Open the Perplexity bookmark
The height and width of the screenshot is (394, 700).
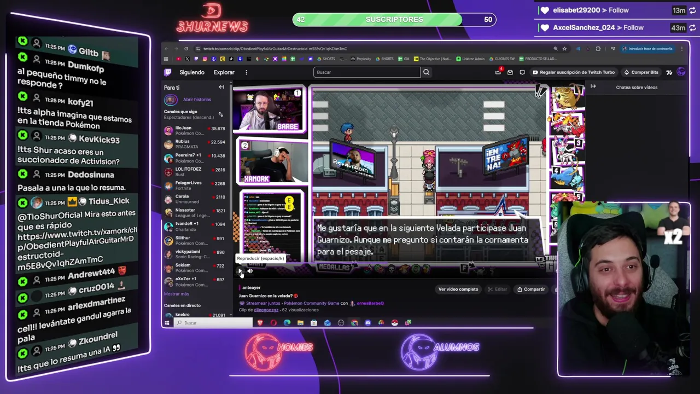click(361, 59)
